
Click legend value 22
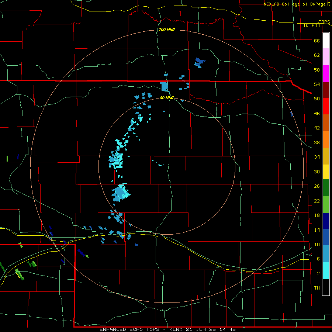[x=317, y=201]
